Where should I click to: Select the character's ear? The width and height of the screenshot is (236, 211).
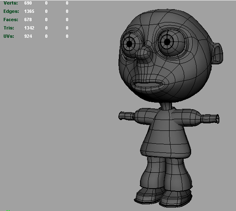[218, 53]
